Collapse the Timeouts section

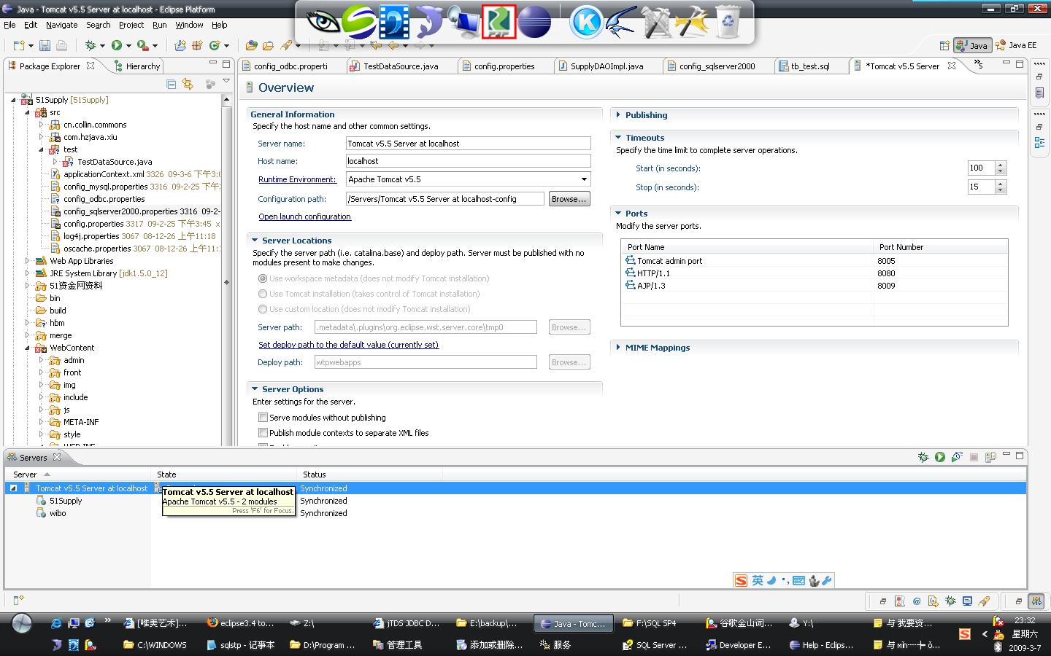[x=618, y=138]
